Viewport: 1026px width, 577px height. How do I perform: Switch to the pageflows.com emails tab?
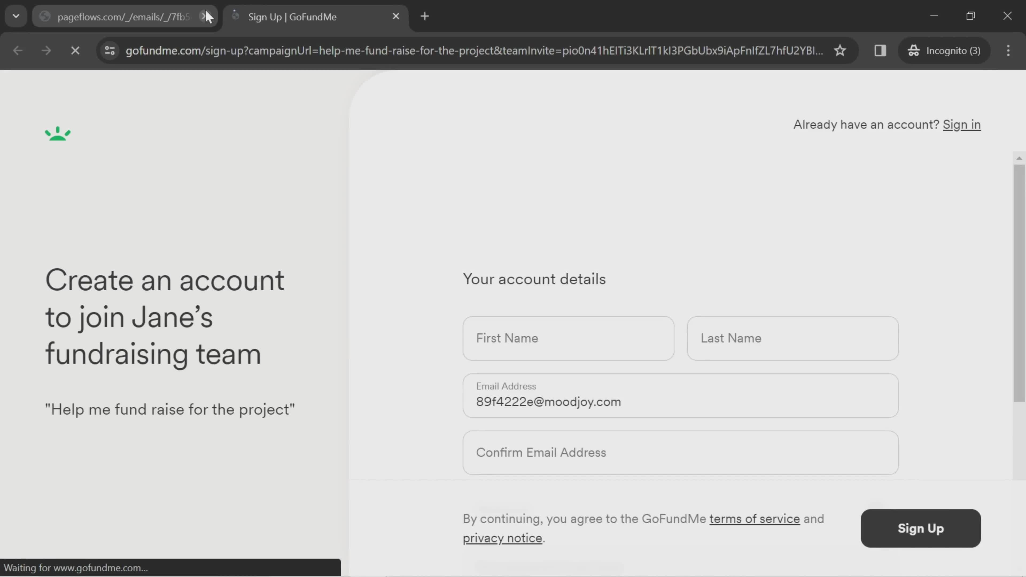click(124, 17)
